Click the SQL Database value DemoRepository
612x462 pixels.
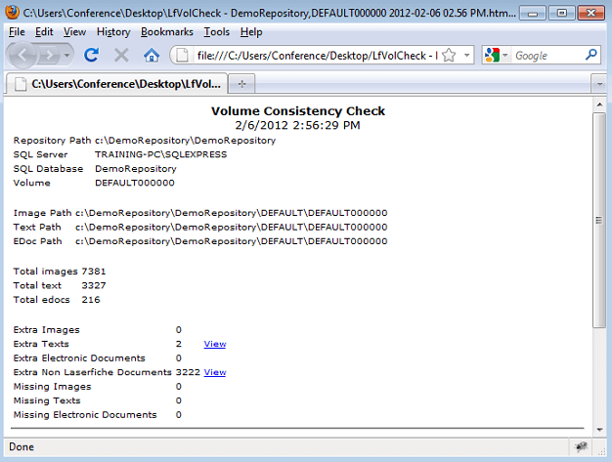coord(136,169)
